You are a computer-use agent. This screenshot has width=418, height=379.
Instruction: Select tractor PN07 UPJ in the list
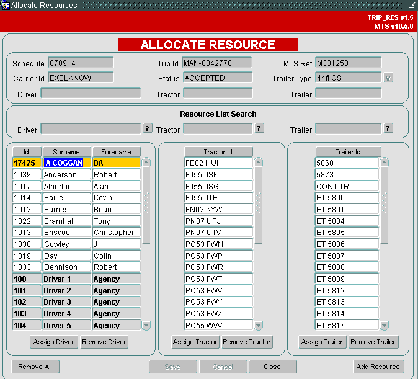click(x=218, y=221)
